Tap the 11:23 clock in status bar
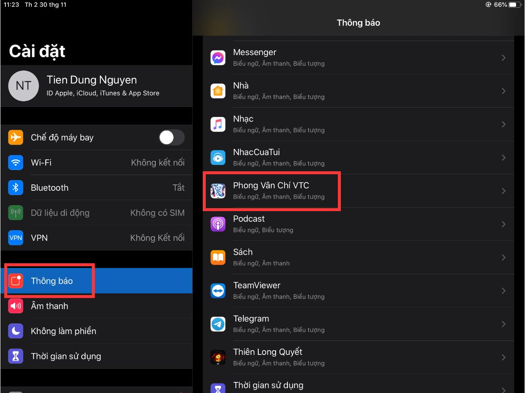The width and height of the screenshot is (525, 393). [11, 5]
